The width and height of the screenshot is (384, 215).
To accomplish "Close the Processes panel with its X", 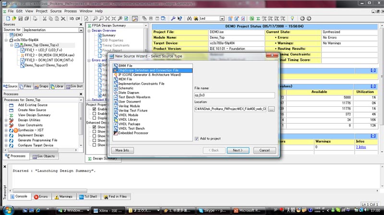I will (x=81, y=94).
